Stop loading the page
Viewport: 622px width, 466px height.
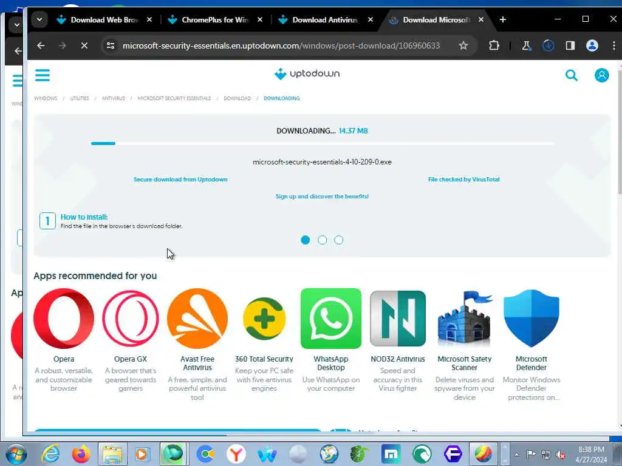(x=84, y=46)
